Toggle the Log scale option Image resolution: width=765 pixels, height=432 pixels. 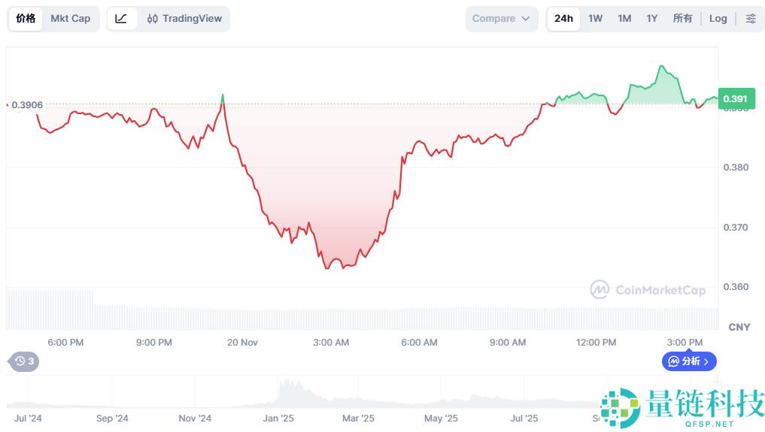click(x=718, y=19)
